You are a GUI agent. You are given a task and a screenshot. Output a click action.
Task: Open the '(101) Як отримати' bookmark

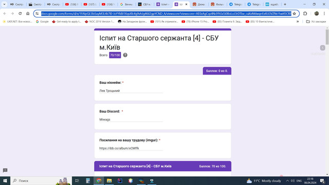point(164,22)
